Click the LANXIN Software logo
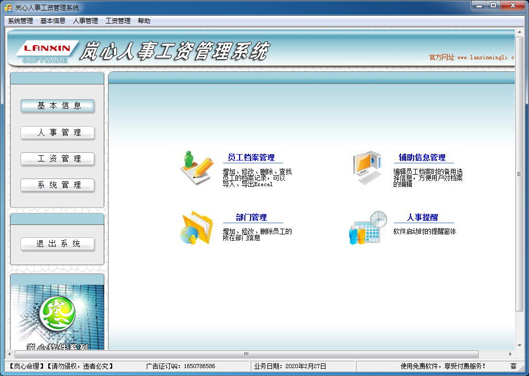 click(x=47, y=52)
